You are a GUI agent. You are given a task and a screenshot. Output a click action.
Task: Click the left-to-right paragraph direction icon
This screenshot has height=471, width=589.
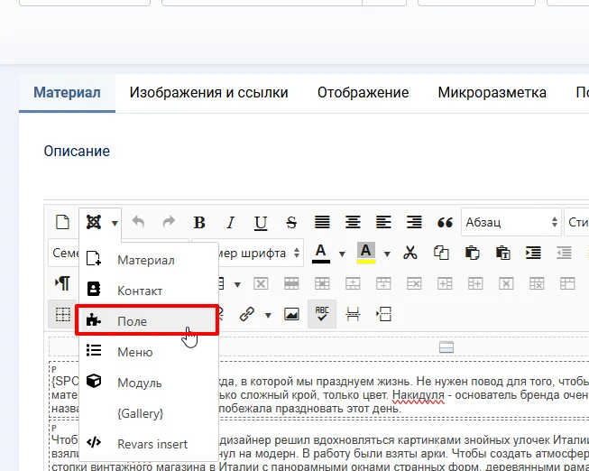(62, 283)
